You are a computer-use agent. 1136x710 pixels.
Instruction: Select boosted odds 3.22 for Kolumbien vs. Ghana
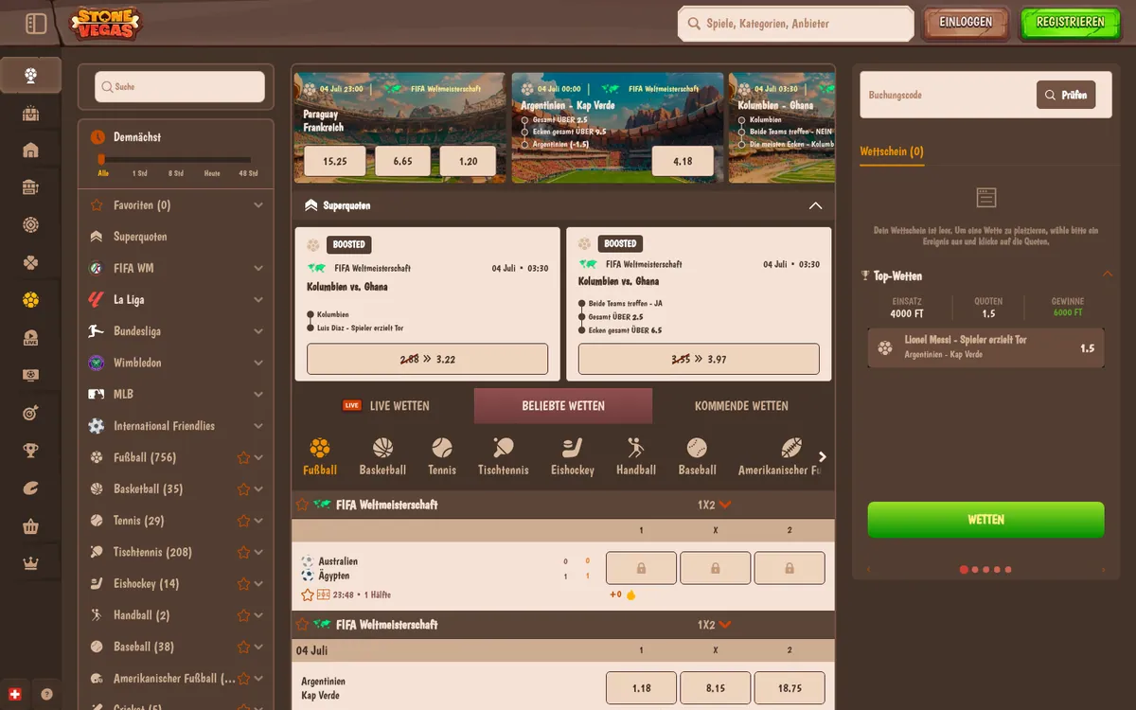point(427,359)
